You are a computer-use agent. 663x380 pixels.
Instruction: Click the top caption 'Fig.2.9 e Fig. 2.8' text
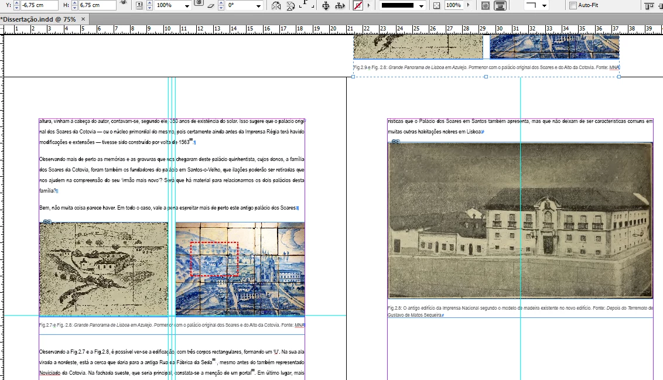tap(486, 67)
